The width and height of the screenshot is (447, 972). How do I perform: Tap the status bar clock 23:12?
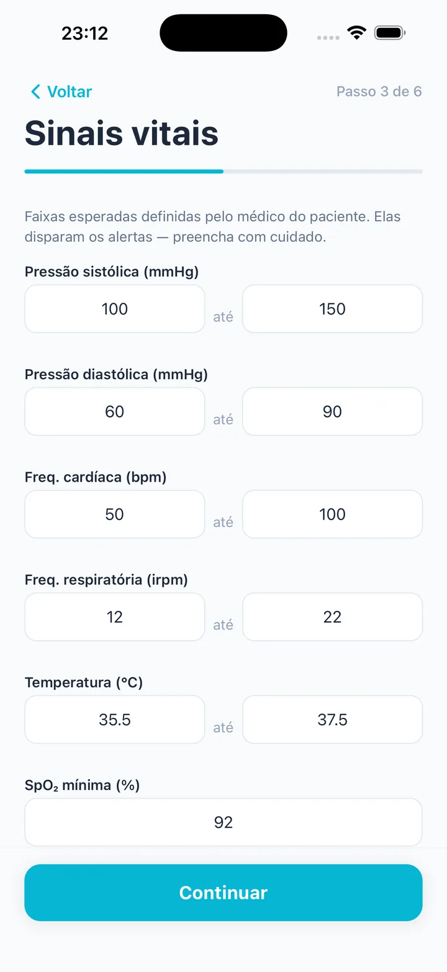coord(85,33)
